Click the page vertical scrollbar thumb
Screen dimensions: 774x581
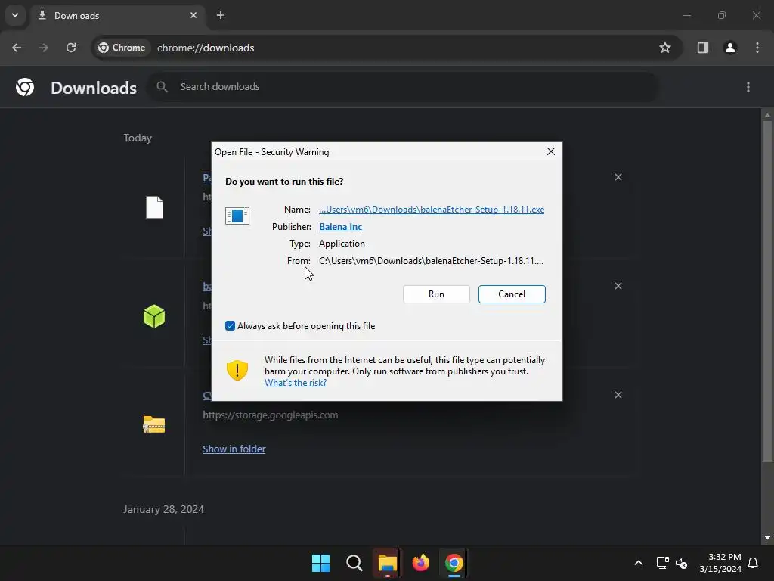(x=767, y=291)
